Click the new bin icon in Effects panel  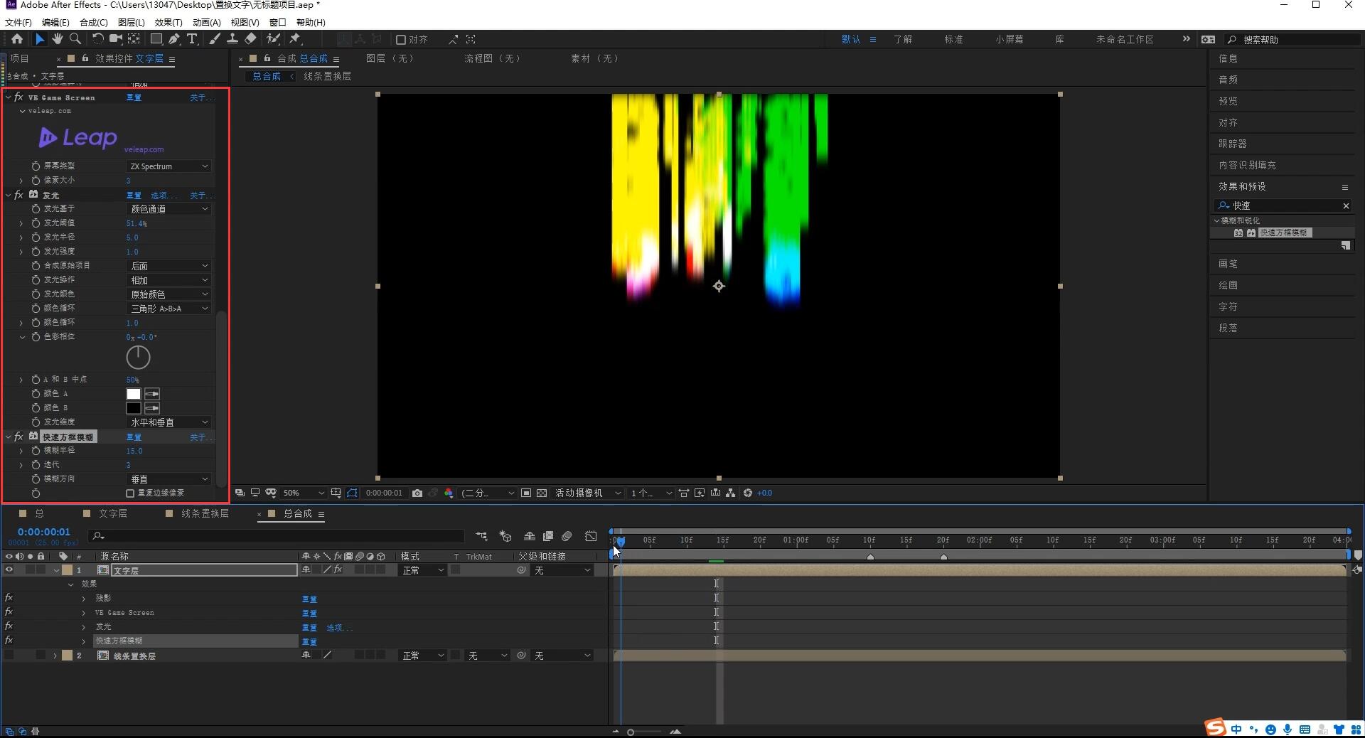pyautogui.click(x=1346, y=245)
